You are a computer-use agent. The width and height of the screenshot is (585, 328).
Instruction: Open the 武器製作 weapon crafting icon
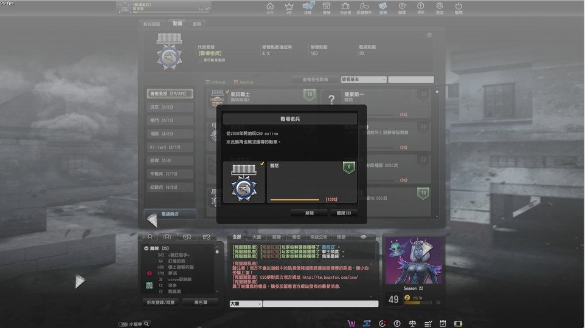[364, 6]
